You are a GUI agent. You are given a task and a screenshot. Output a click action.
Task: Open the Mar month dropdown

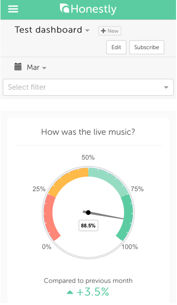tap(36, 67)
